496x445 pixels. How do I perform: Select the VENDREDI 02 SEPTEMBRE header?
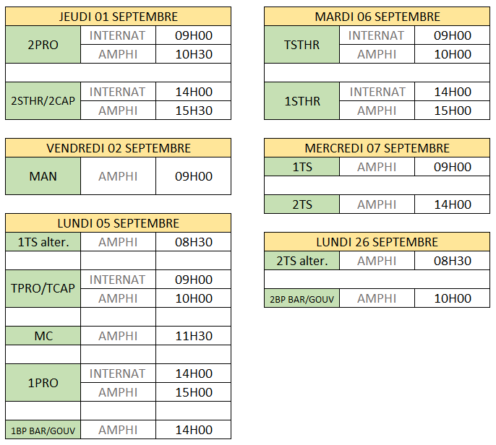point(118,148)
